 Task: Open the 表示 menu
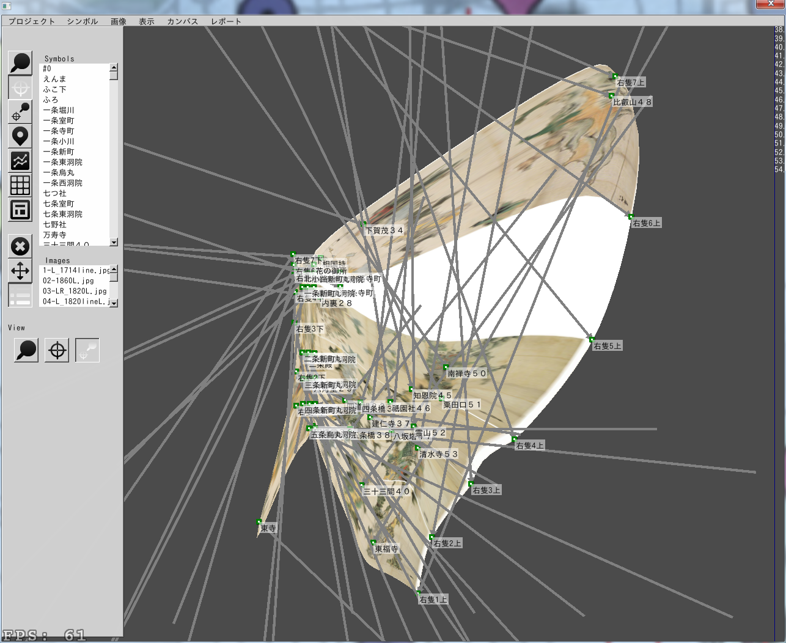coord(147,21)
